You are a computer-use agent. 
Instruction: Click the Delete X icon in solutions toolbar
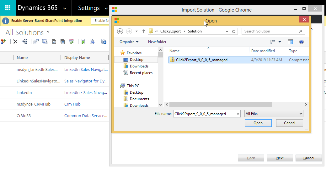coord(15,42)
